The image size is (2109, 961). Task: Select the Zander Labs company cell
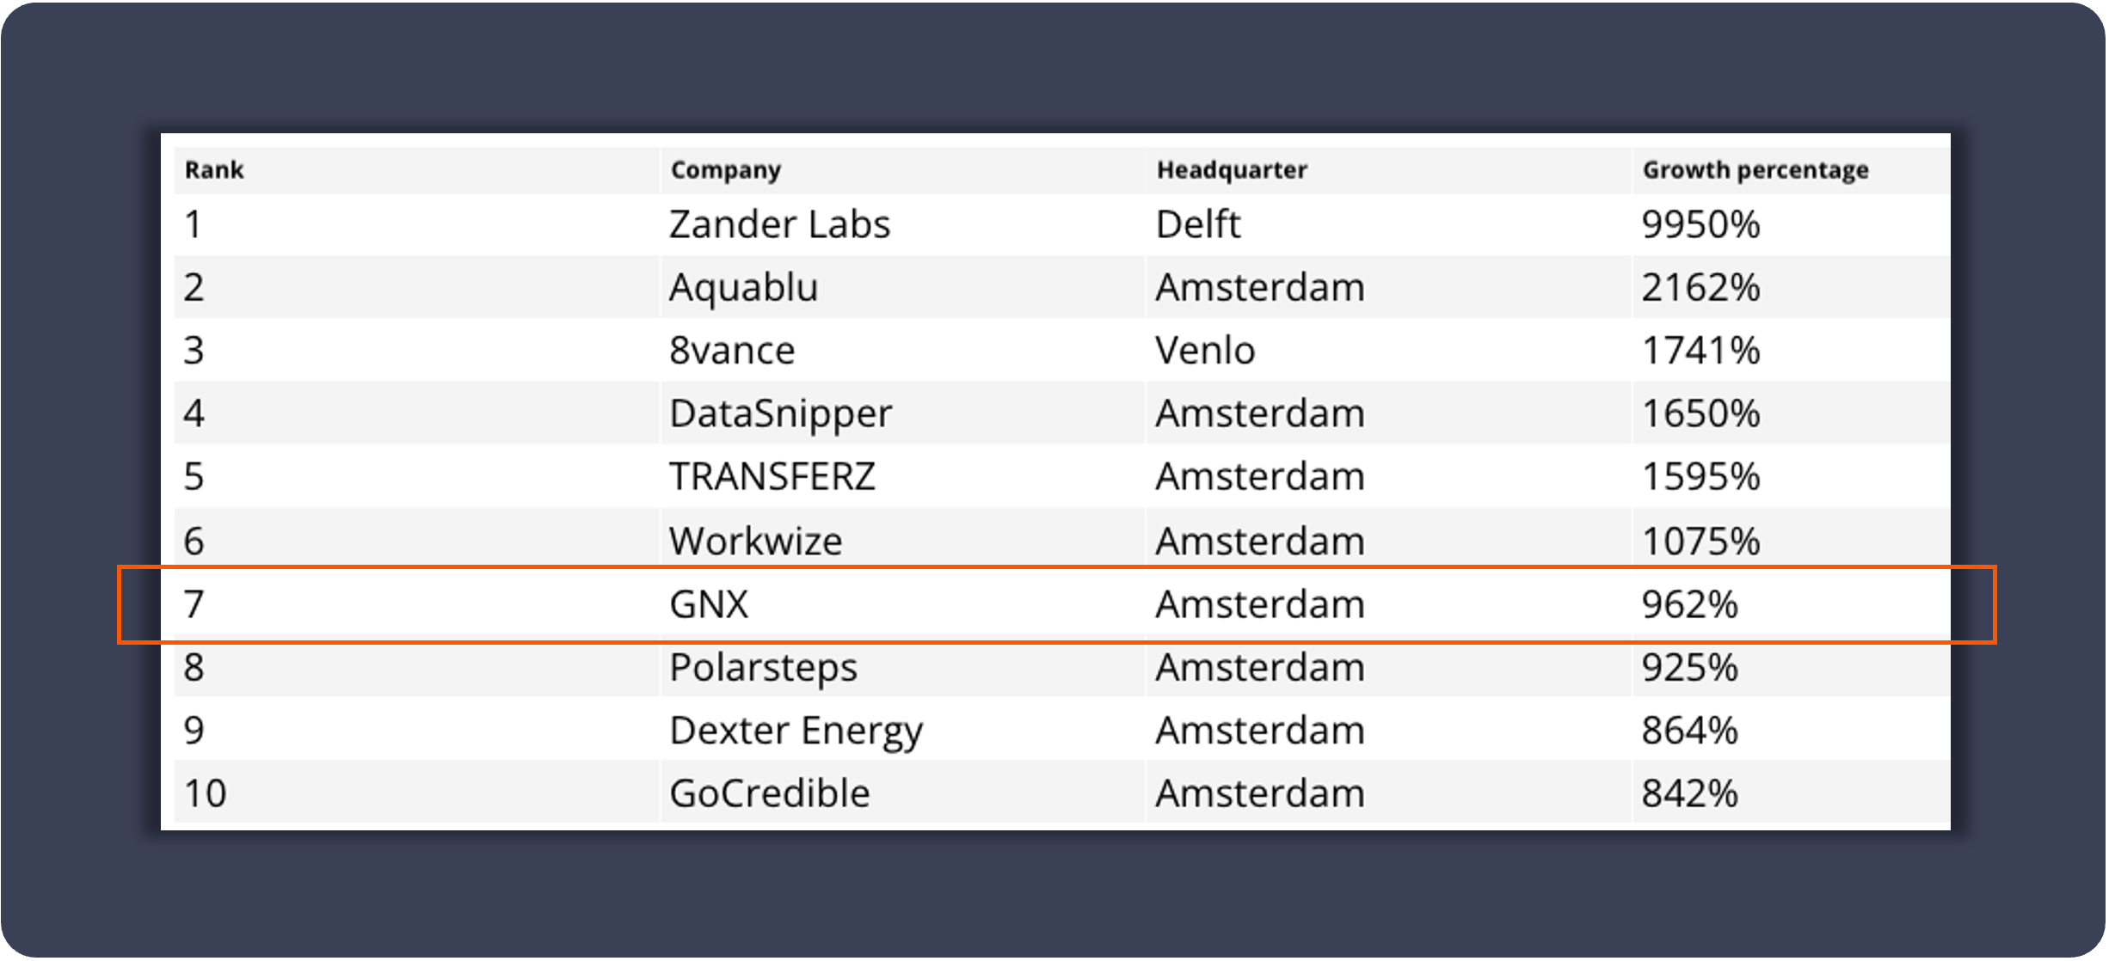pos(779,225)
